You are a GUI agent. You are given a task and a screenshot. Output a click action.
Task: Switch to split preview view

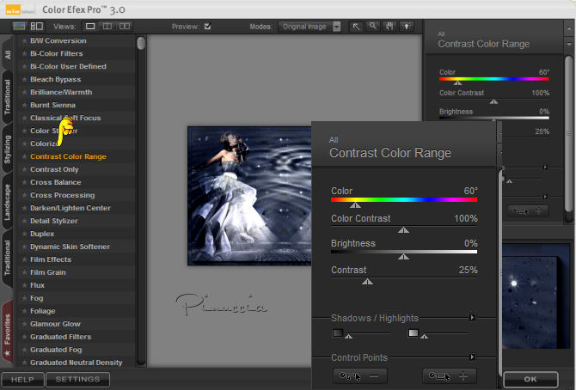[108, 27]
